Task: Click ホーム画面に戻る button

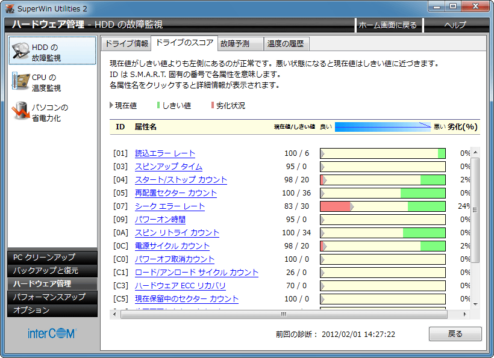Action: 388,25
